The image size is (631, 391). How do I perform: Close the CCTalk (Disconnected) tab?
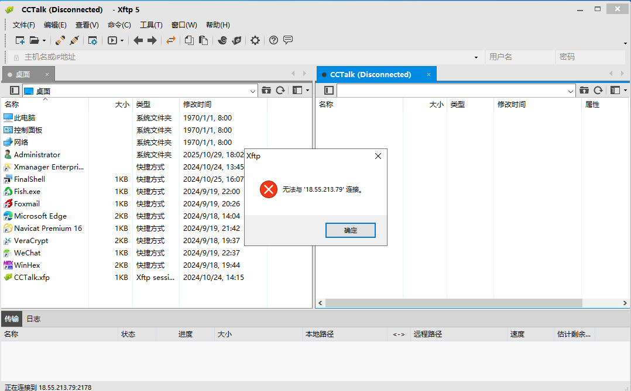point(428,75)
